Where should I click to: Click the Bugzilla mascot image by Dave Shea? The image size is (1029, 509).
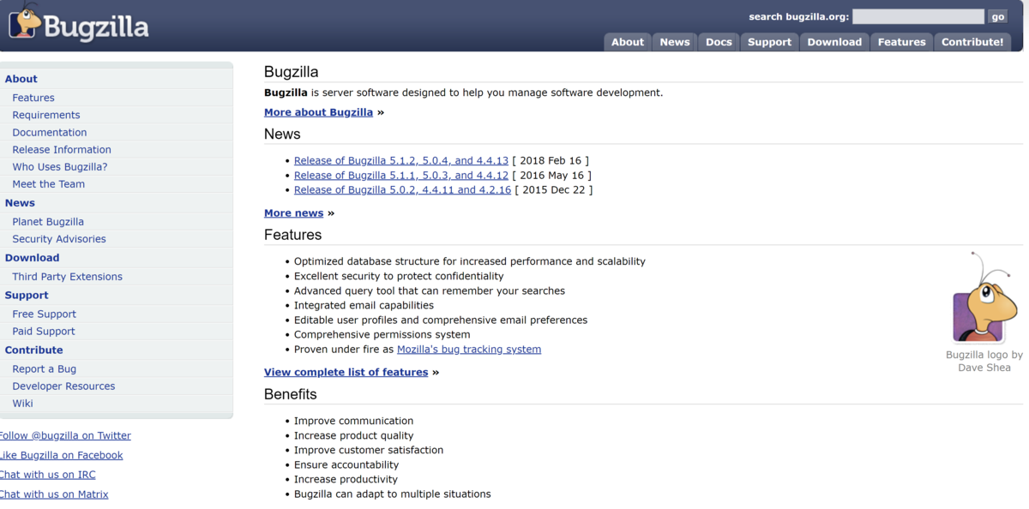pos(983,297)
